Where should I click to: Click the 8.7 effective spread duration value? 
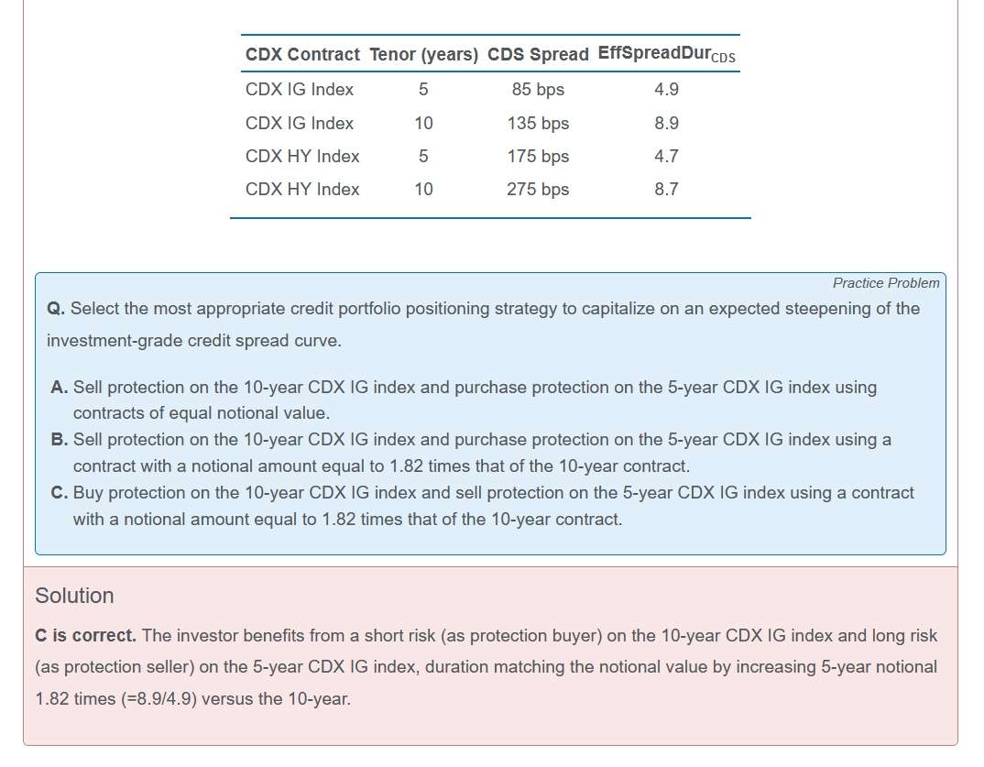tap(666, 190)
